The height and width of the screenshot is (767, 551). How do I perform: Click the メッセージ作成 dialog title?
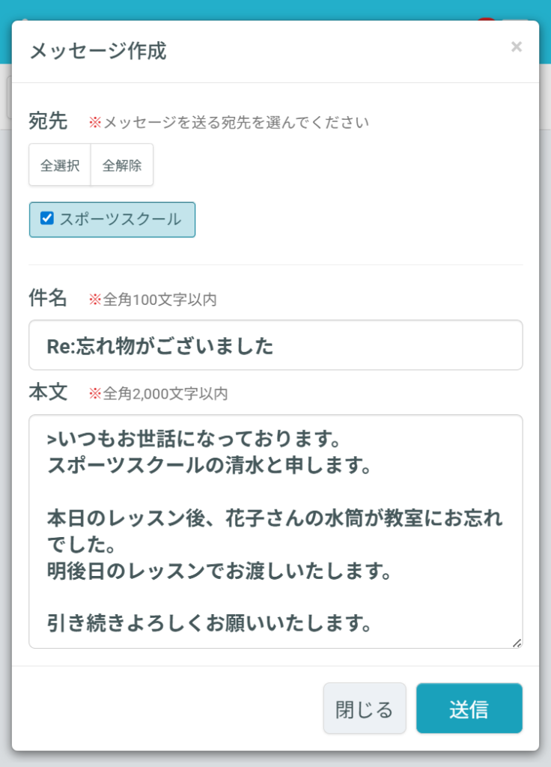(97, 52)
